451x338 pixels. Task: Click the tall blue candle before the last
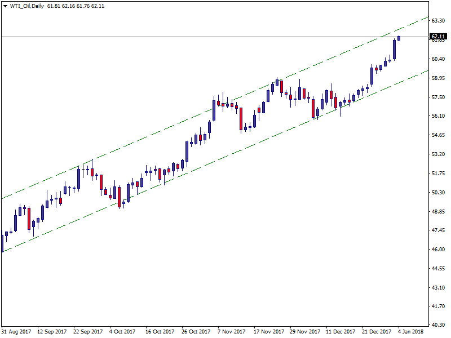tap(395, 49)
